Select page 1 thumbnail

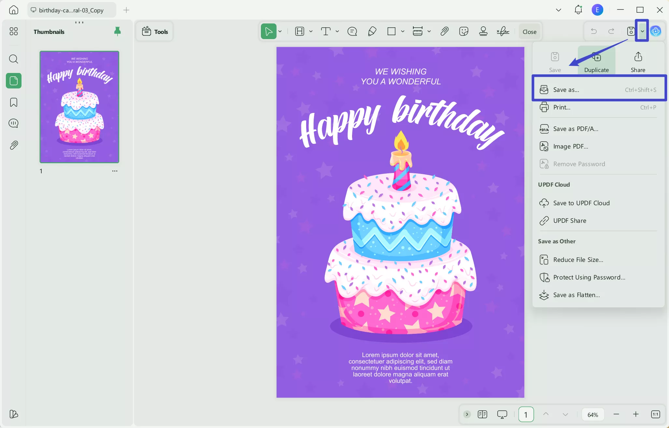pos(79,107)
